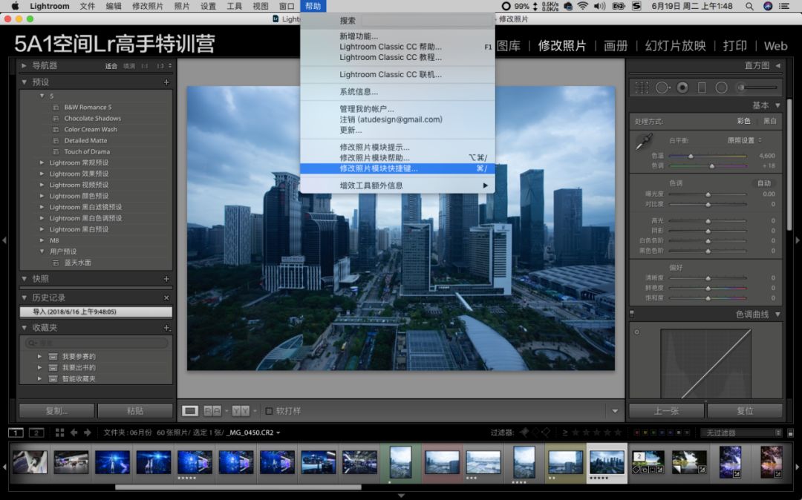Add a new preset with plus icon
Viewport: 802px width, 500px height.
pyautogui.click(x=166, y=82)
